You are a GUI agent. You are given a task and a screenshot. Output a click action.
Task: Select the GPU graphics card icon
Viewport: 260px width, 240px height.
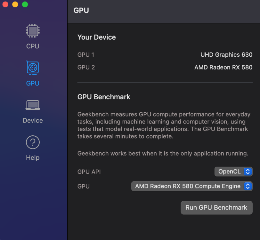33,68
